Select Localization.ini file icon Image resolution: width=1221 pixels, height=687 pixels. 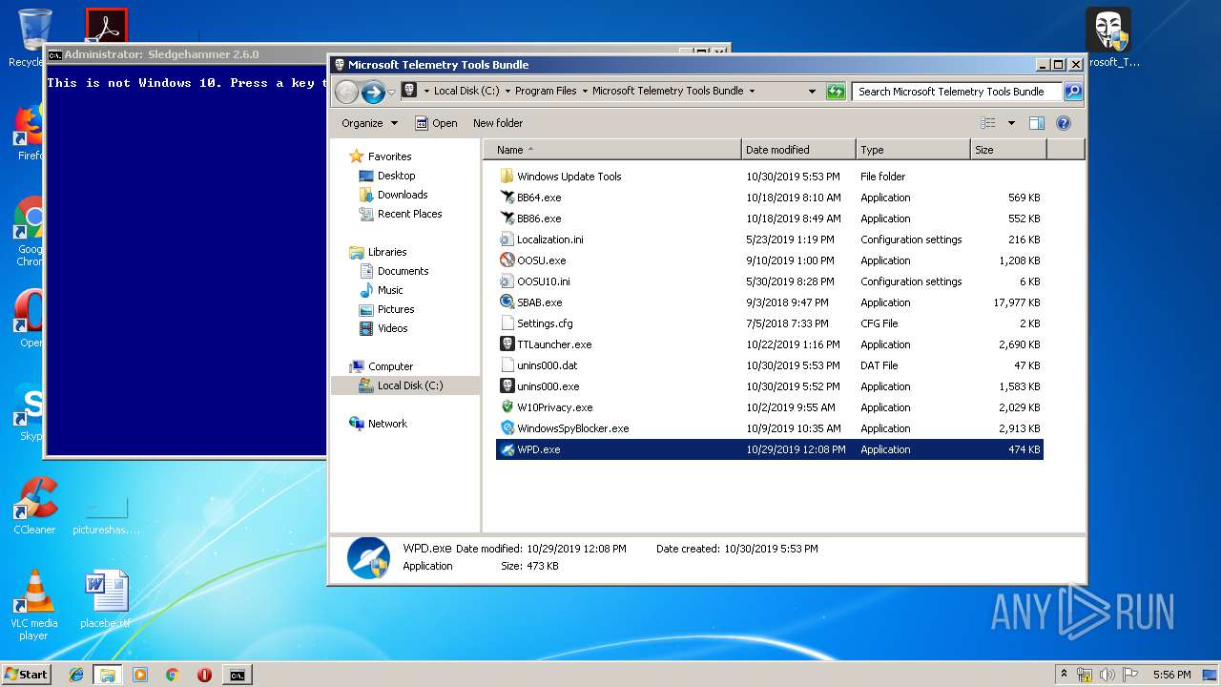(x=507, y=239)
